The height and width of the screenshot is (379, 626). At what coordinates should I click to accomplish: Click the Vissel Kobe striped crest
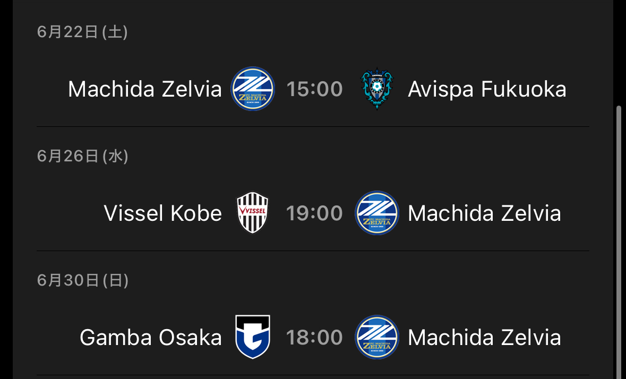253,213
